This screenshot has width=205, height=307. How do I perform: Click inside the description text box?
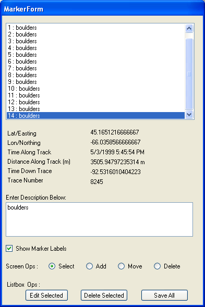[99, 219]
